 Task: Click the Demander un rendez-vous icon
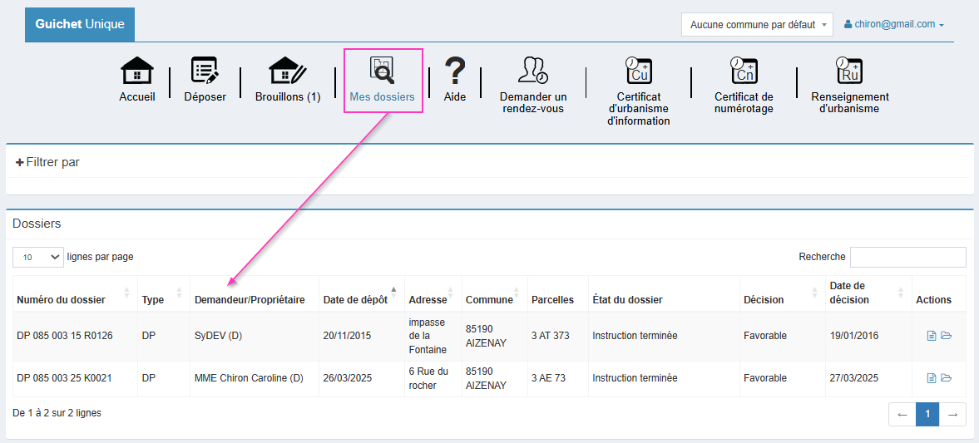533,71
